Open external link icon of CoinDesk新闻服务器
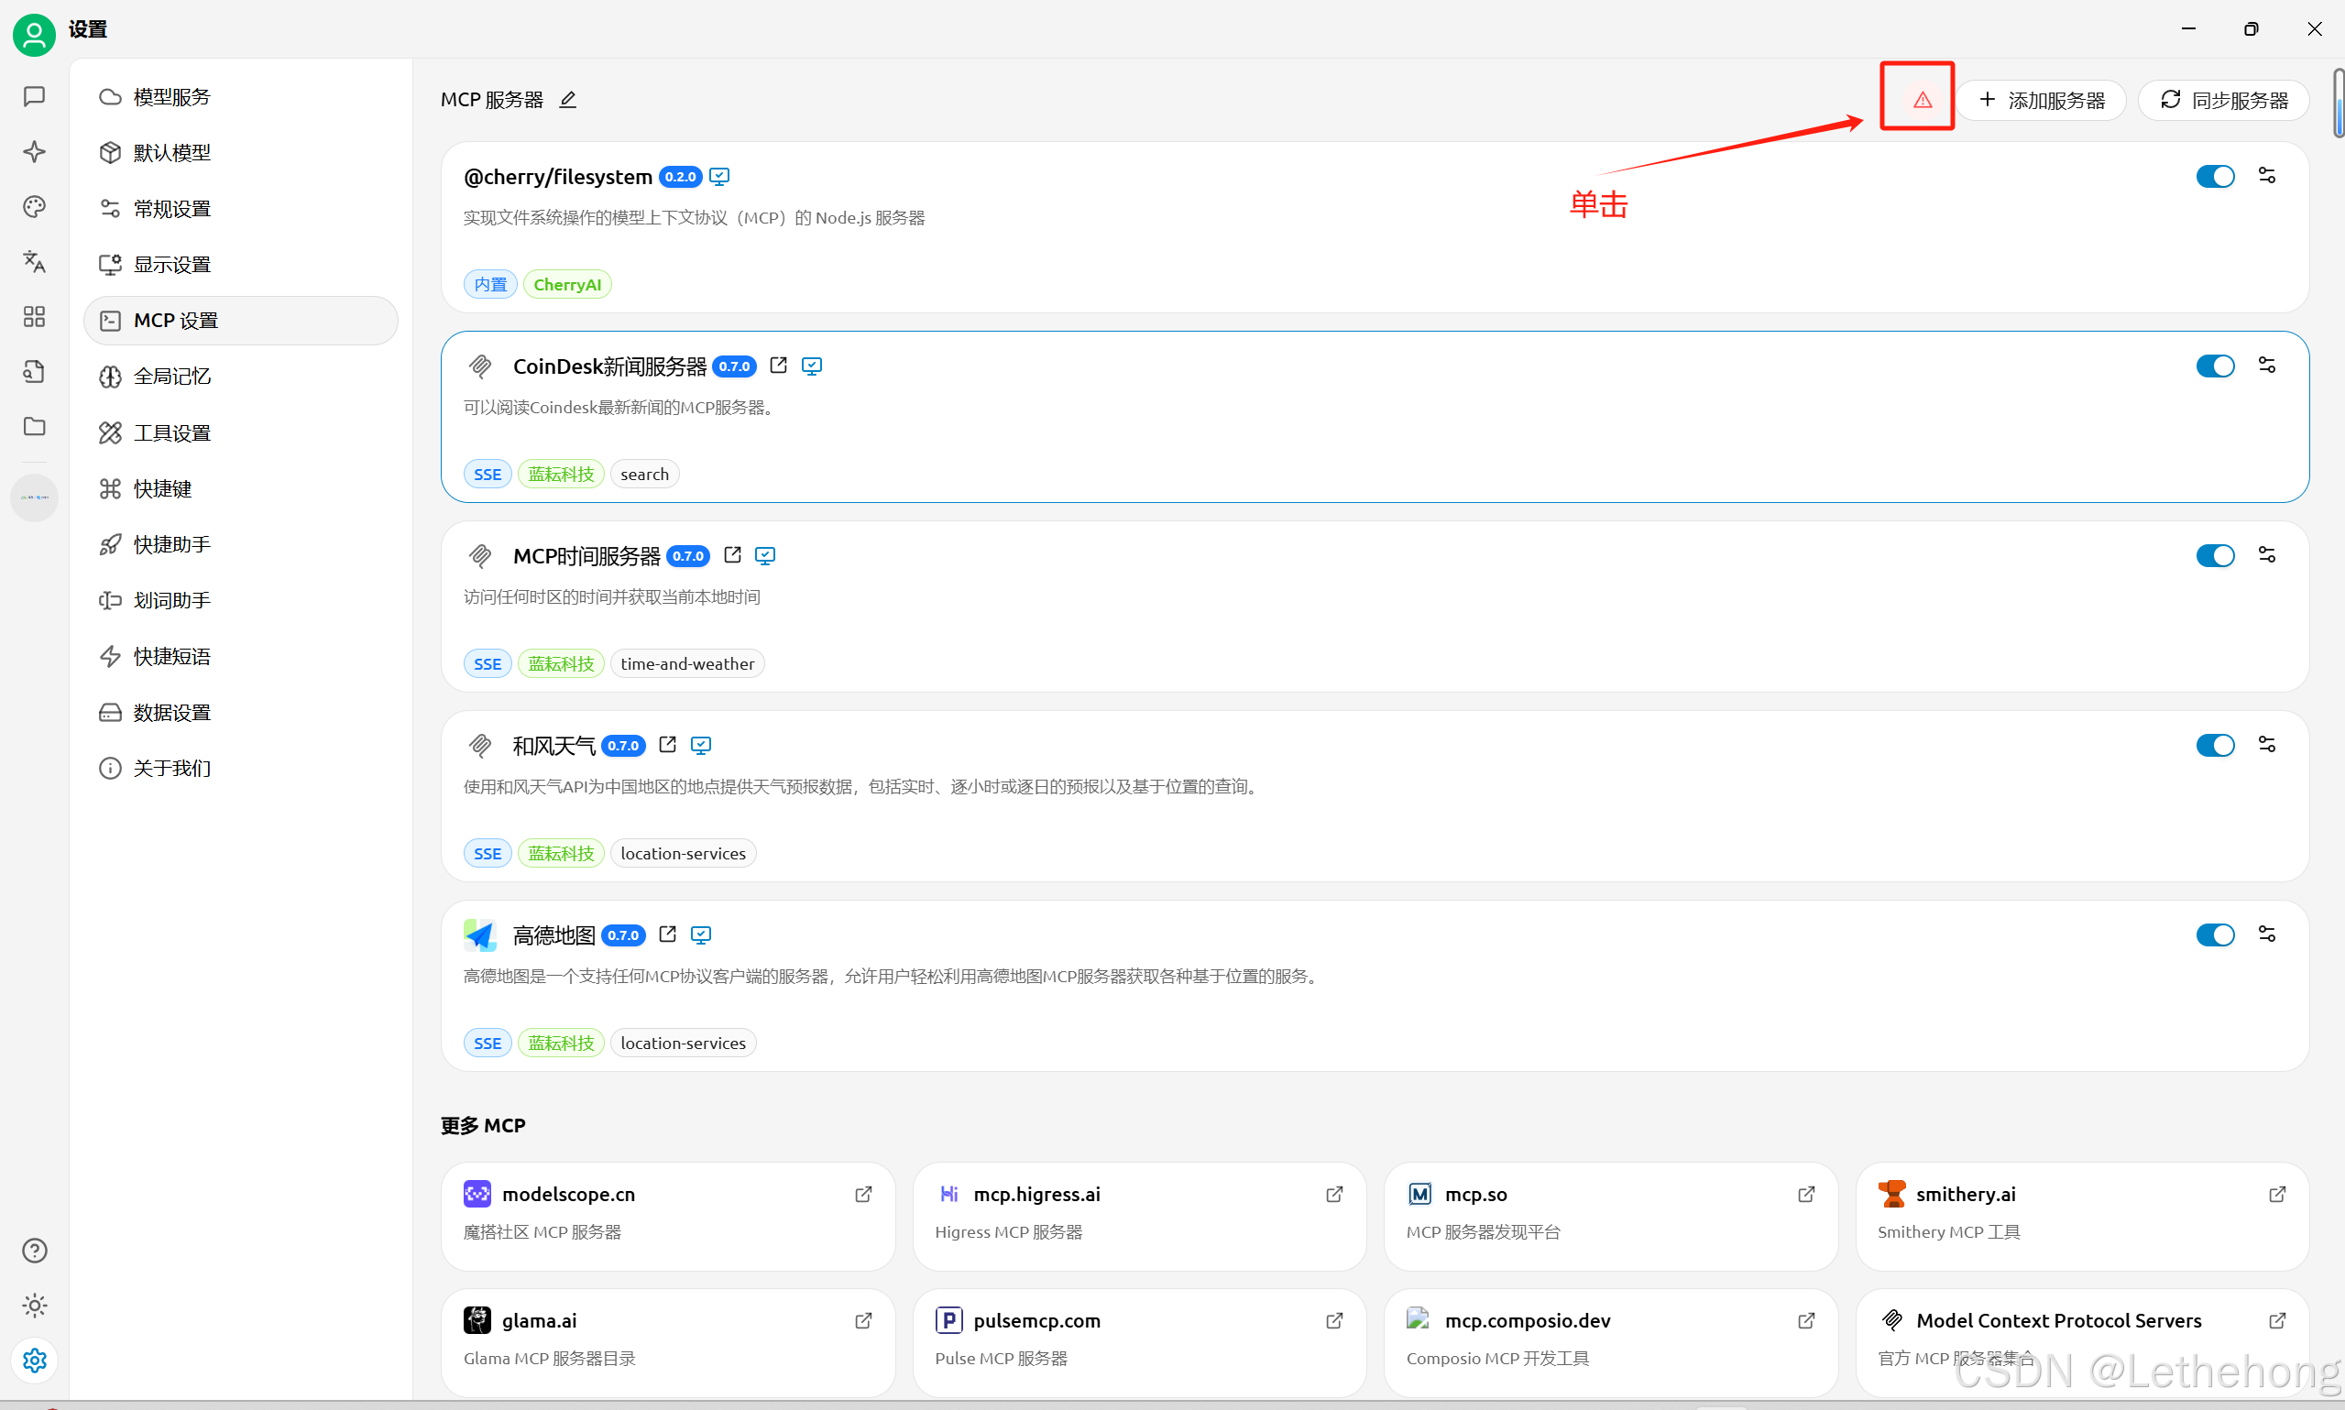2345x1410 pixels. pos(778,365)
